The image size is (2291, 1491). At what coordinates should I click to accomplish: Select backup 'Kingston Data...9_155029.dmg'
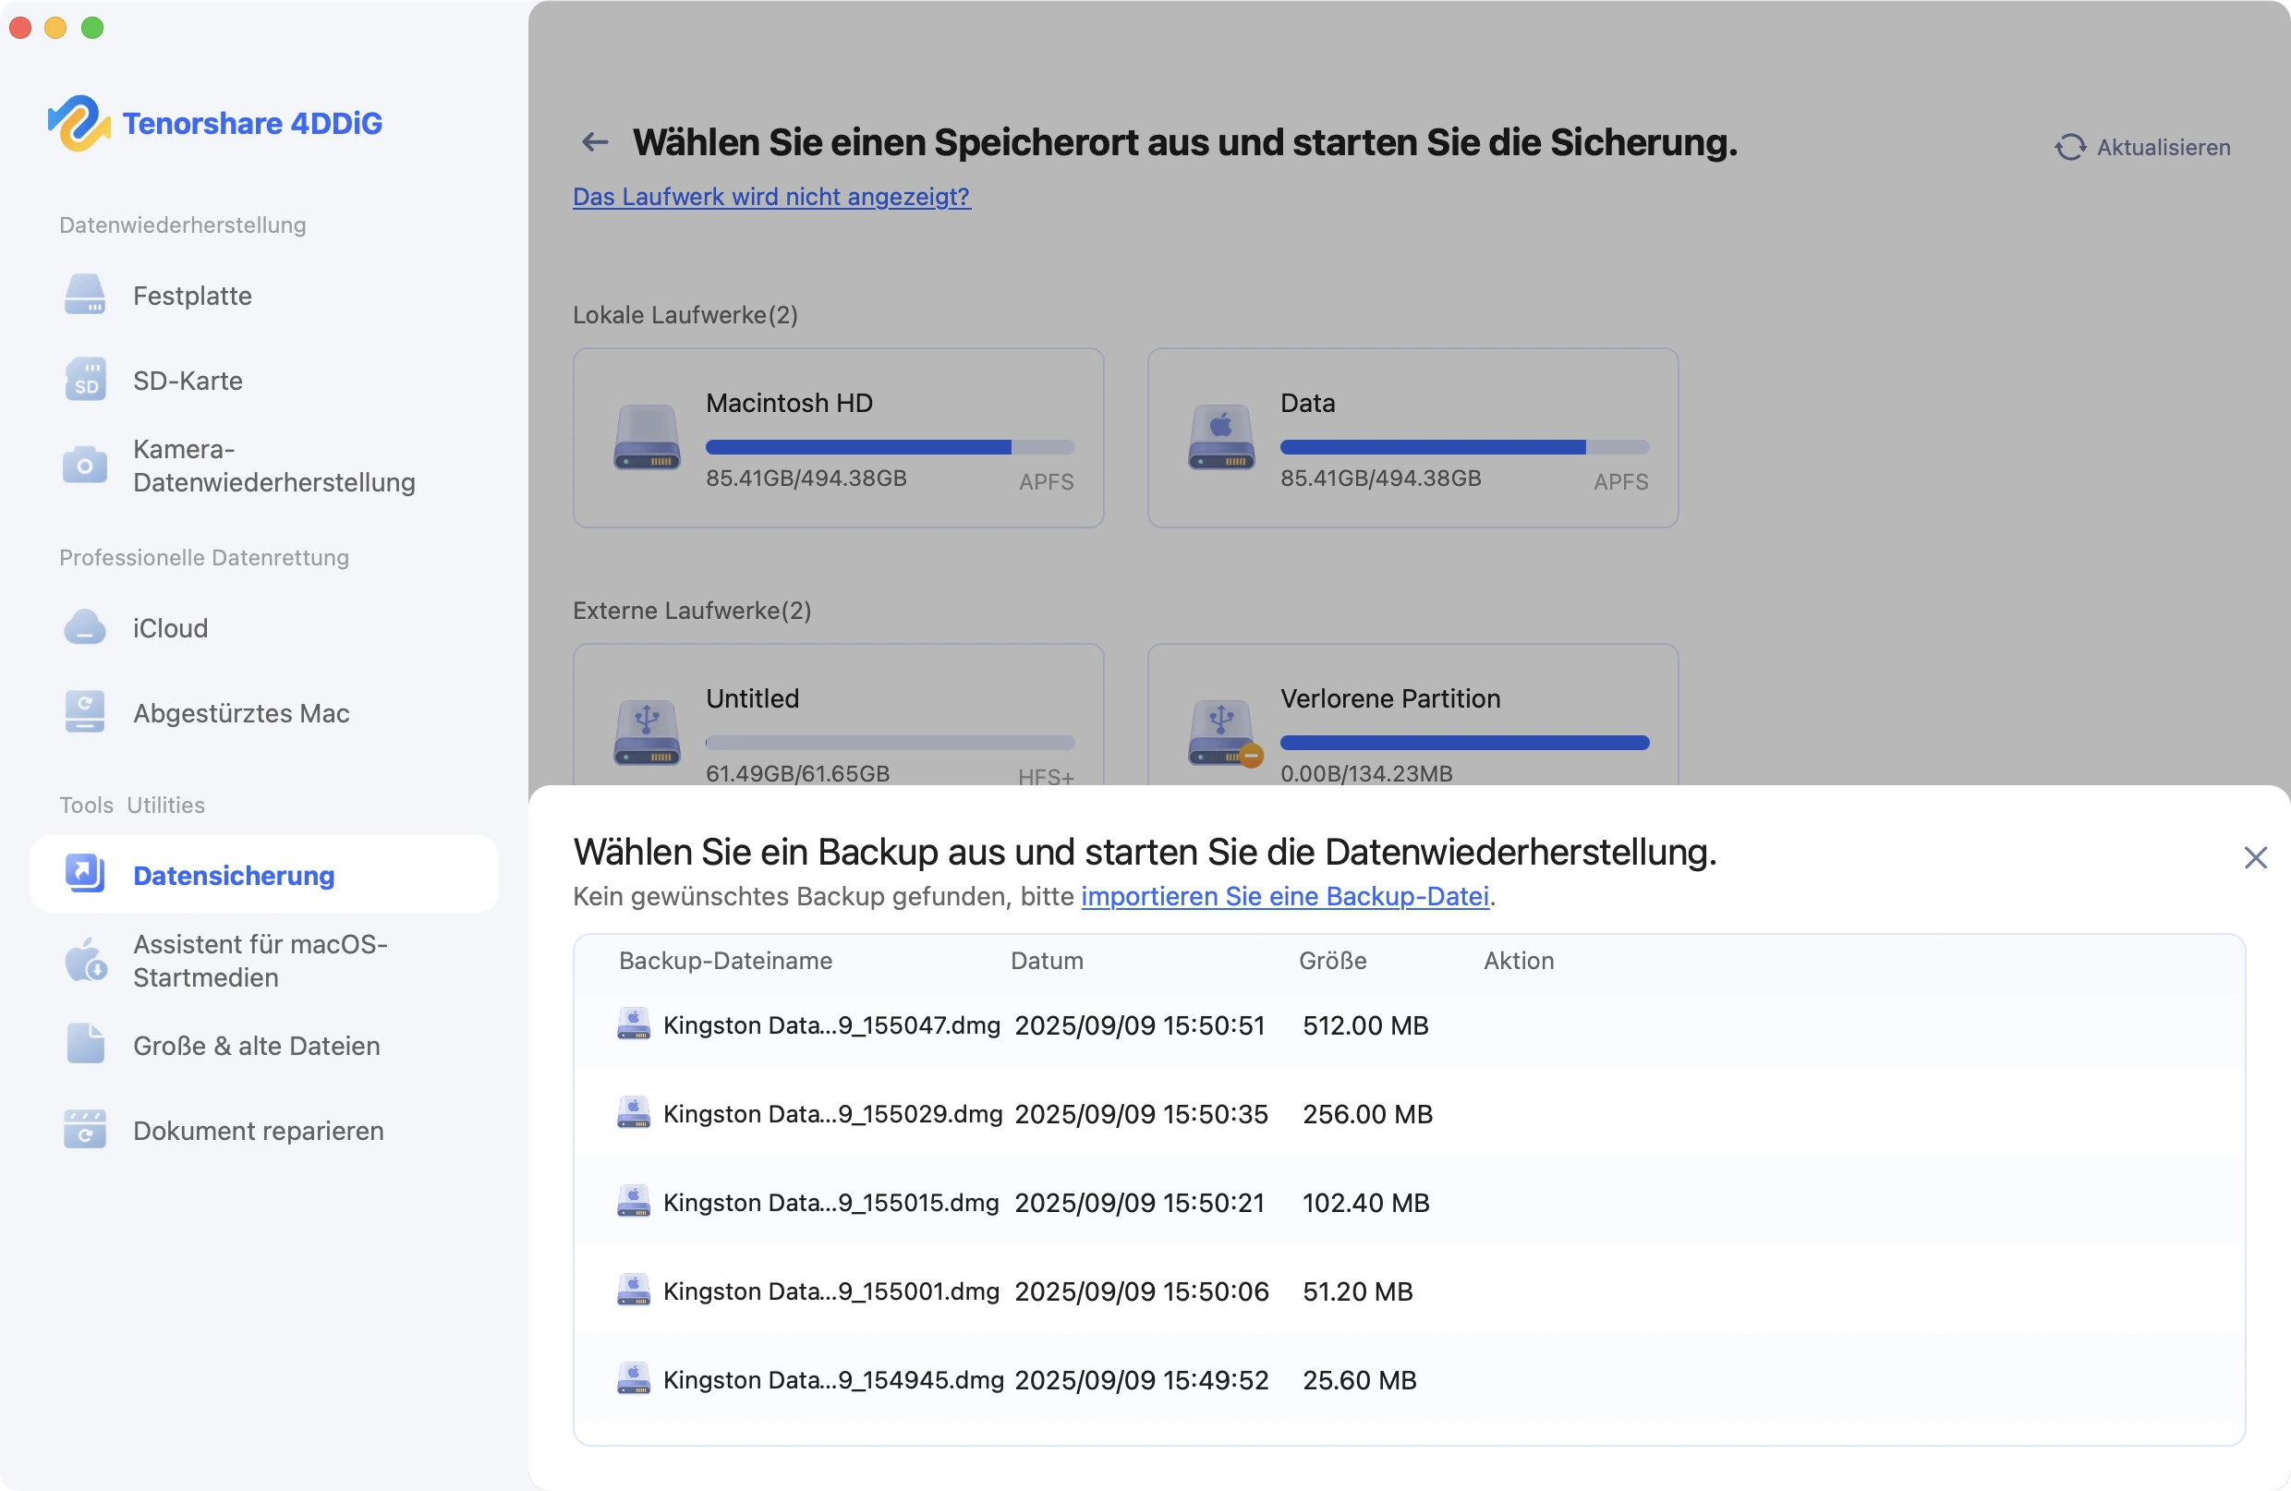coord(1408,1113)
